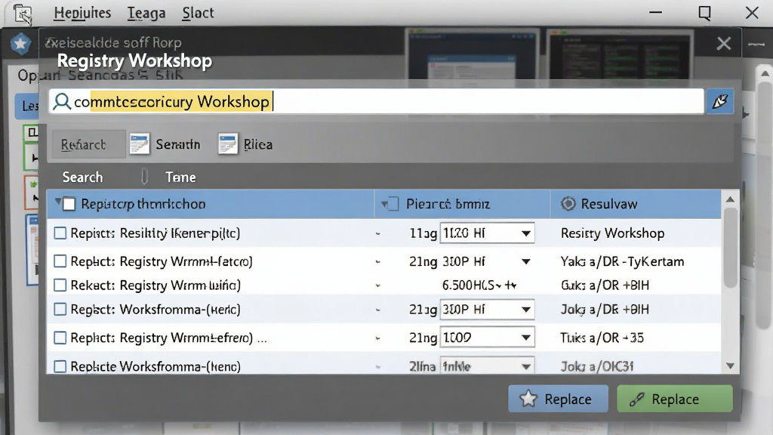Click the link icon on green Replace button
Viewport: 773px width, 435px height.
pos(636,399)
